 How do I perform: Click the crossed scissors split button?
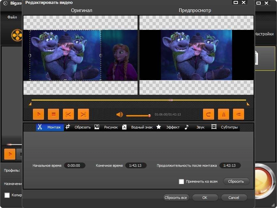tap(83, 114)
